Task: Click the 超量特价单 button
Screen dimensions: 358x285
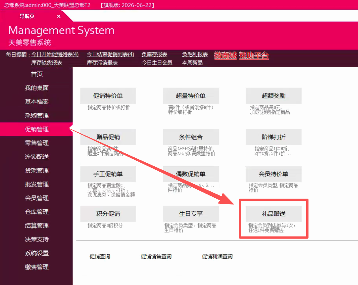Action: tap(191, 96)
